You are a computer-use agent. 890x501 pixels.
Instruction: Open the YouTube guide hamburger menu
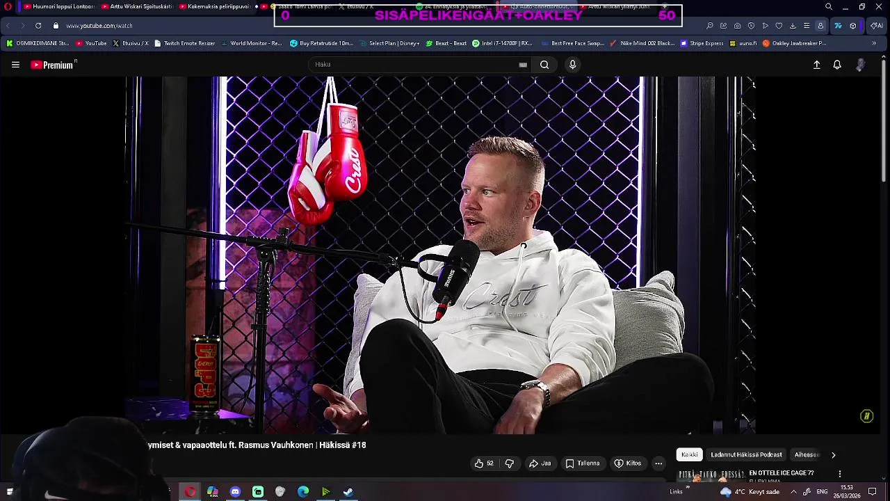pyautogui.click(x=15, y=65)
